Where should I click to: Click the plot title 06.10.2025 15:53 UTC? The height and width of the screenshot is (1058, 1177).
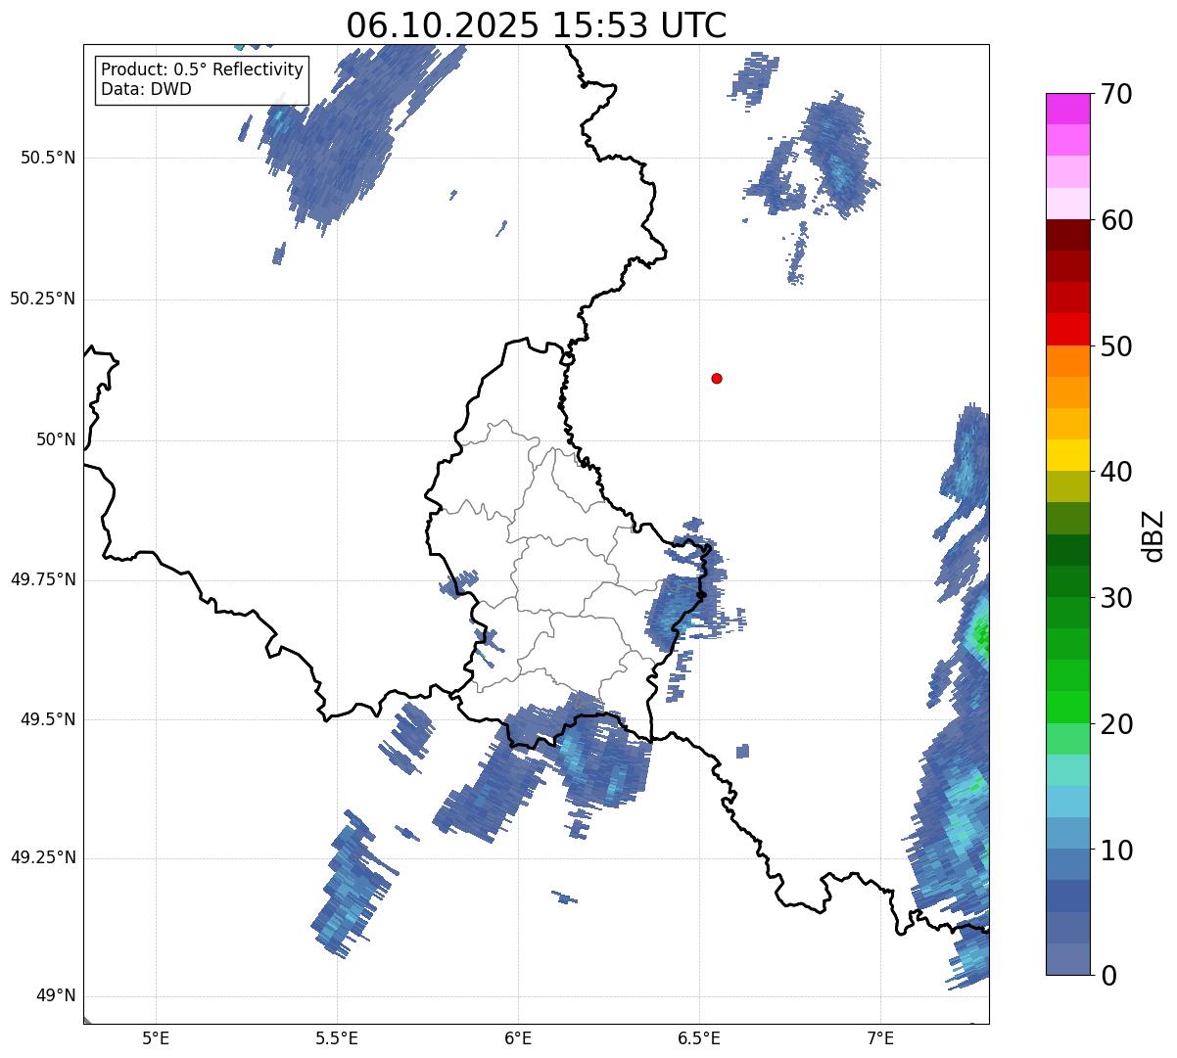537,25
